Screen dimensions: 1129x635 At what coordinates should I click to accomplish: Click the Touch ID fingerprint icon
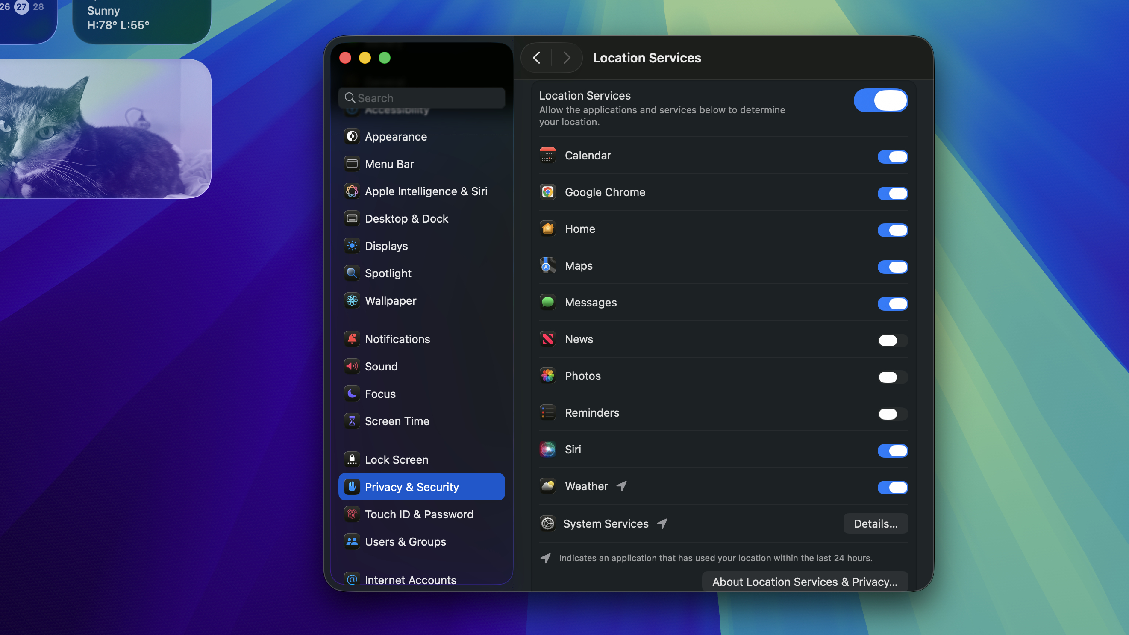[x=352, y=514]
